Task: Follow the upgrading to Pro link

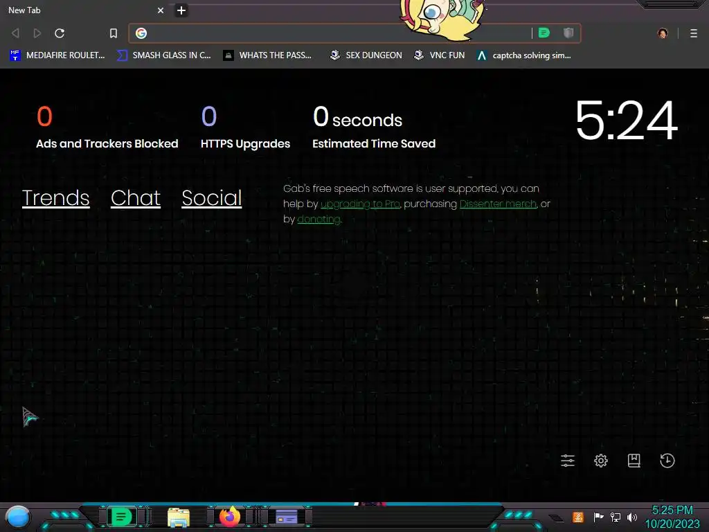Action: click(x=360, y=204)
